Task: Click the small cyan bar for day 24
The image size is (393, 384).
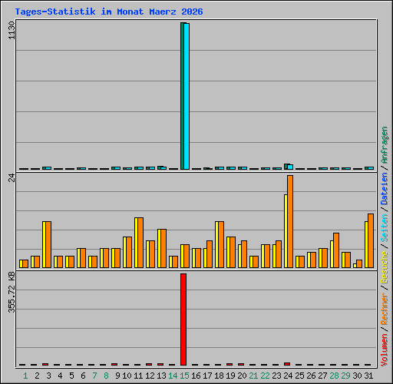Action: (290, 167)
